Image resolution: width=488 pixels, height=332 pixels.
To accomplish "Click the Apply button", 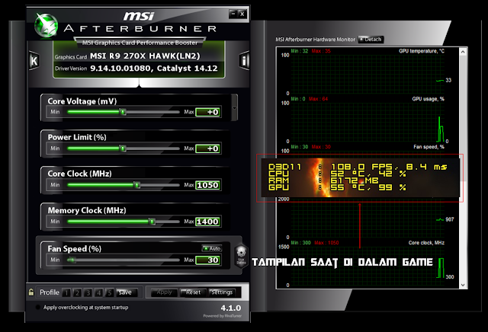I will [x=165, y=292].
